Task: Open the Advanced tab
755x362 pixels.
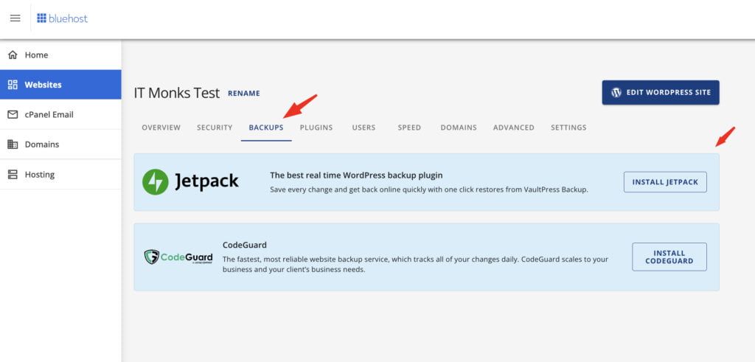Action: coord(514,128)
